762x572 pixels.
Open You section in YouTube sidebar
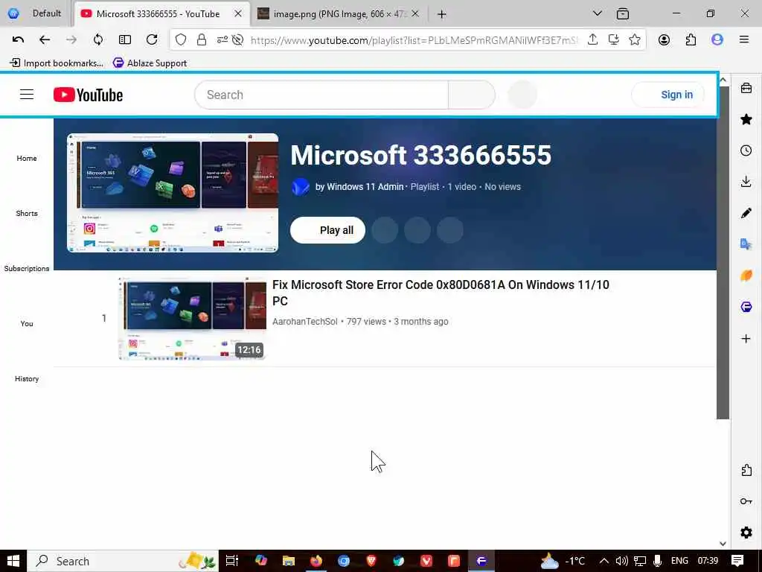(27, 323)
